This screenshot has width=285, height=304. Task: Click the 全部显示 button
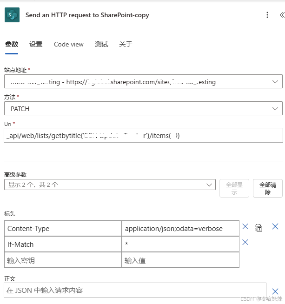tap(234, 188)
